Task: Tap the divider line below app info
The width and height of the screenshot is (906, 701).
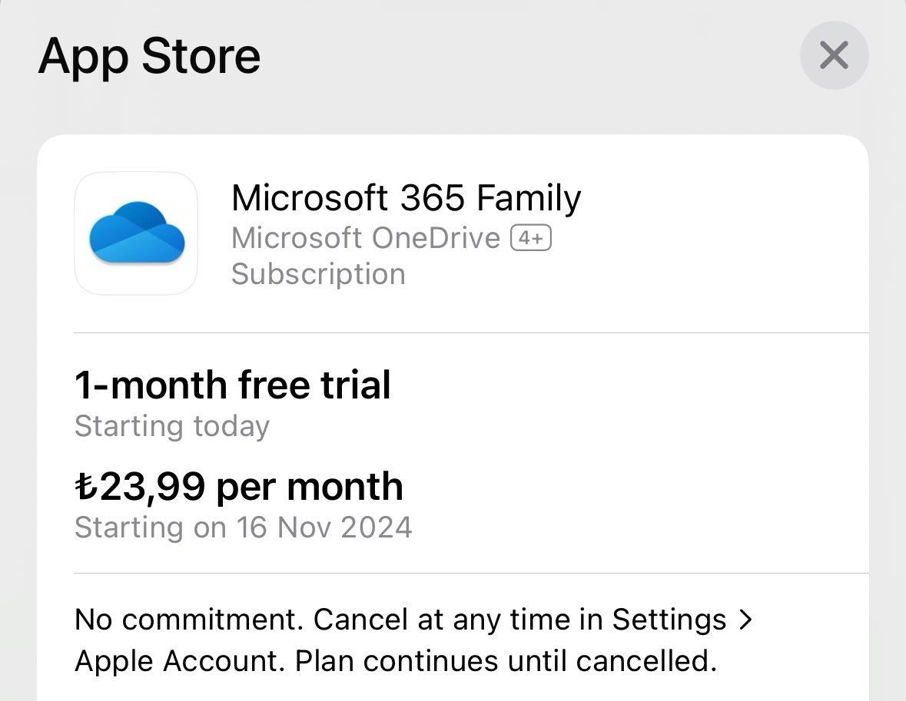Action: [472, 332]
